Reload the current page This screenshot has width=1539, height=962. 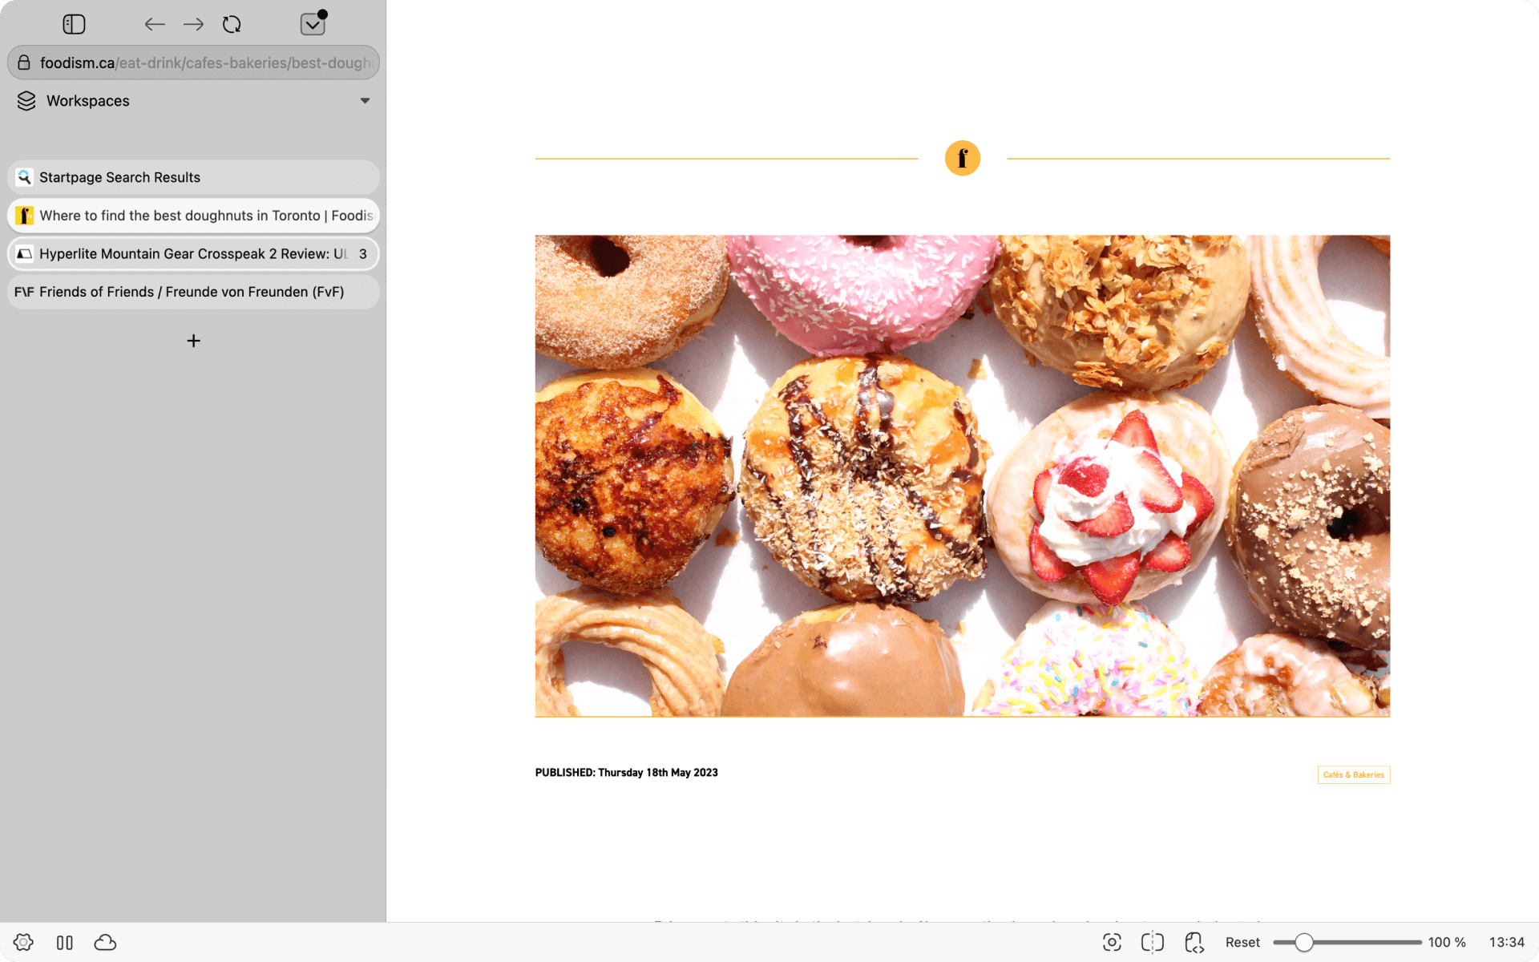[232, 24]
